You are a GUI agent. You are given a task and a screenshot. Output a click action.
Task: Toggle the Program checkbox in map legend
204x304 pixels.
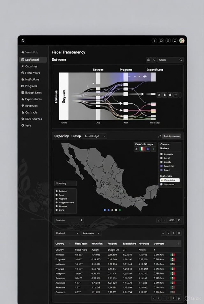(56, 199)
